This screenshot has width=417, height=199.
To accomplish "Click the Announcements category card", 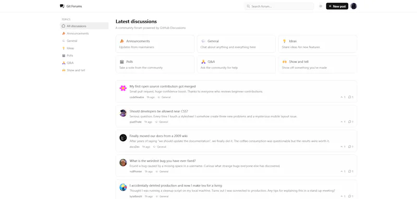I will pyautogui.click(x=155, y=44).
